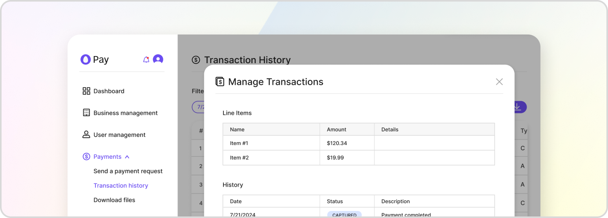This screenshot has width=608, height=218.
Task: Click the date filter pill
Action: [x=198, y=107]
